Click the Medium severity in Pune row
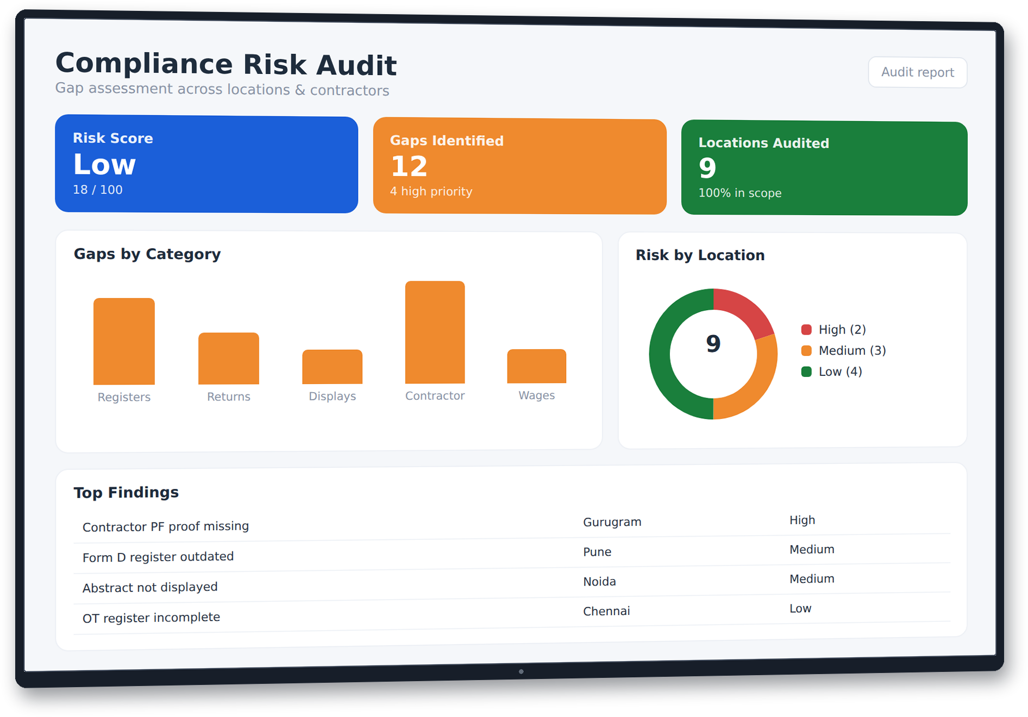 click(812, 550)
